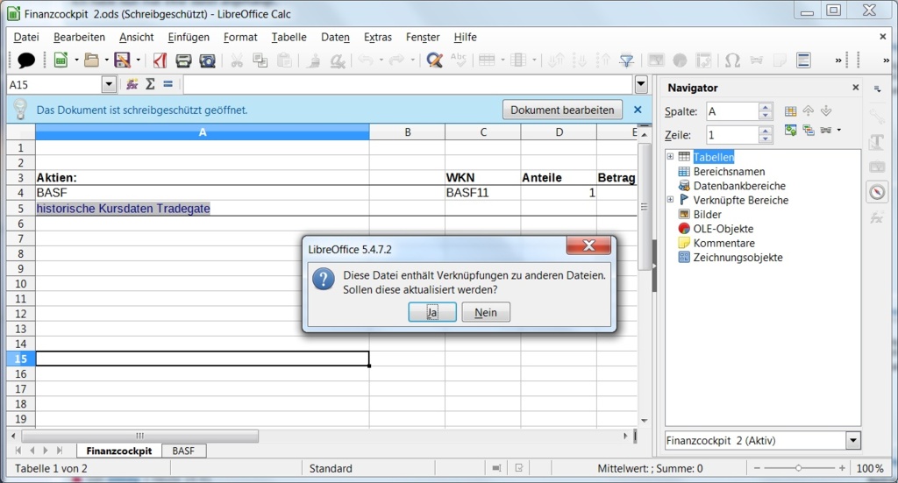The height and width of the screenshot is (483, 898).
Task: Click Nein in the dialog
Action: (486, 312)
